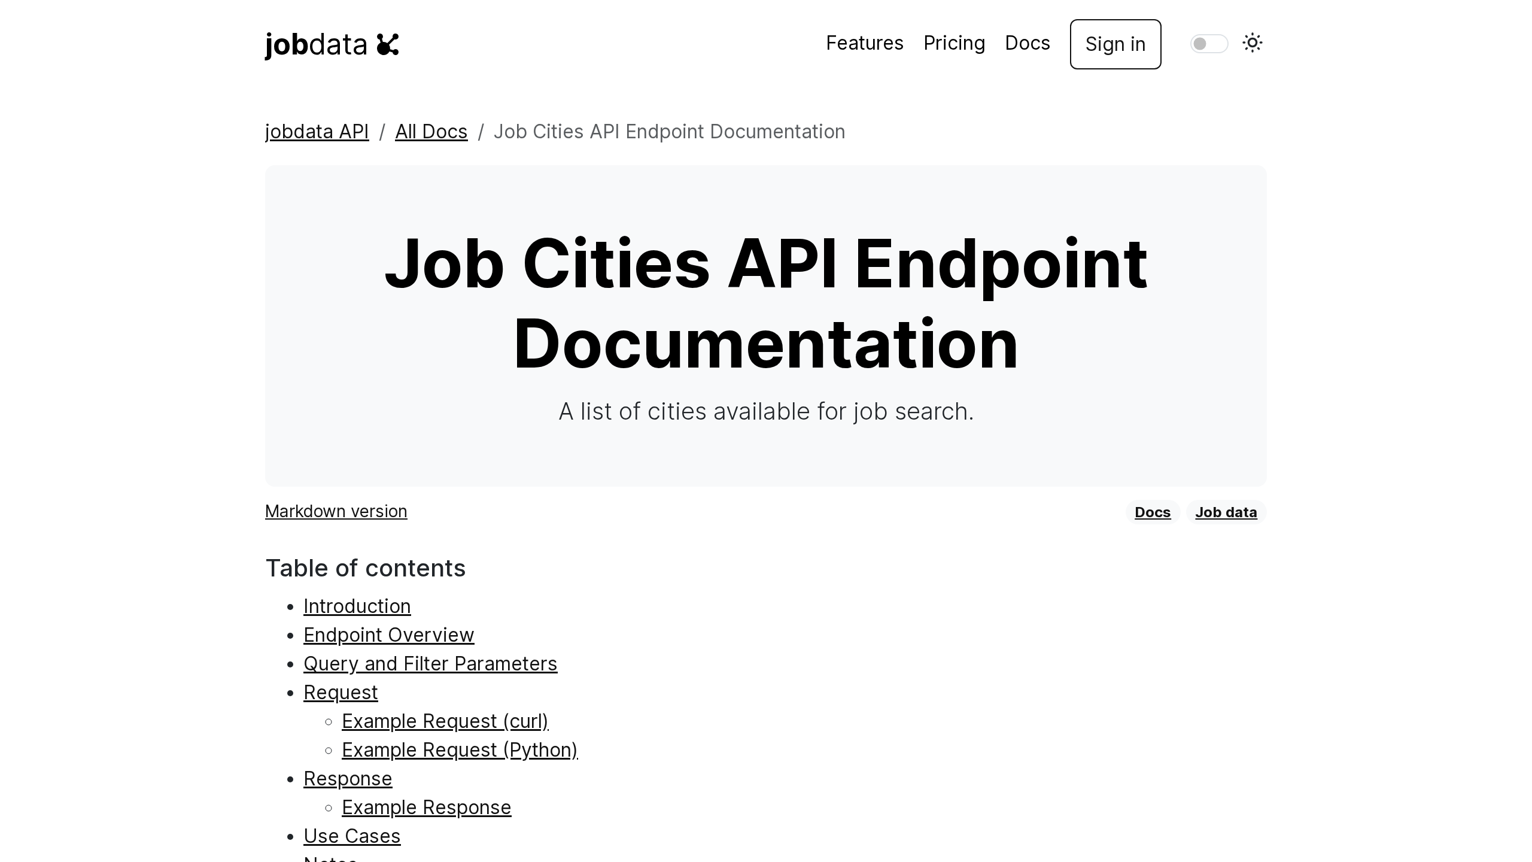
Task: Open Example Response link
Action: click(426, 808)
